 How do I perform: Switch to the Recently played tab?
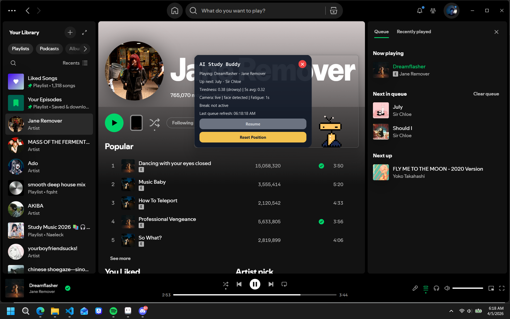click(414, 32)
